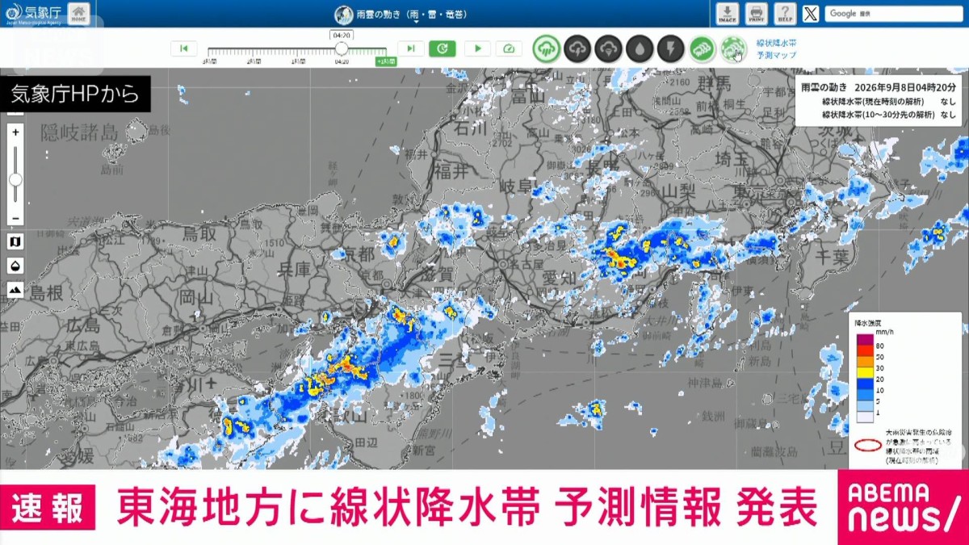The image size is (969, 545).
Task: Click the rainband forecast map round icon
Action: (733, 49)
